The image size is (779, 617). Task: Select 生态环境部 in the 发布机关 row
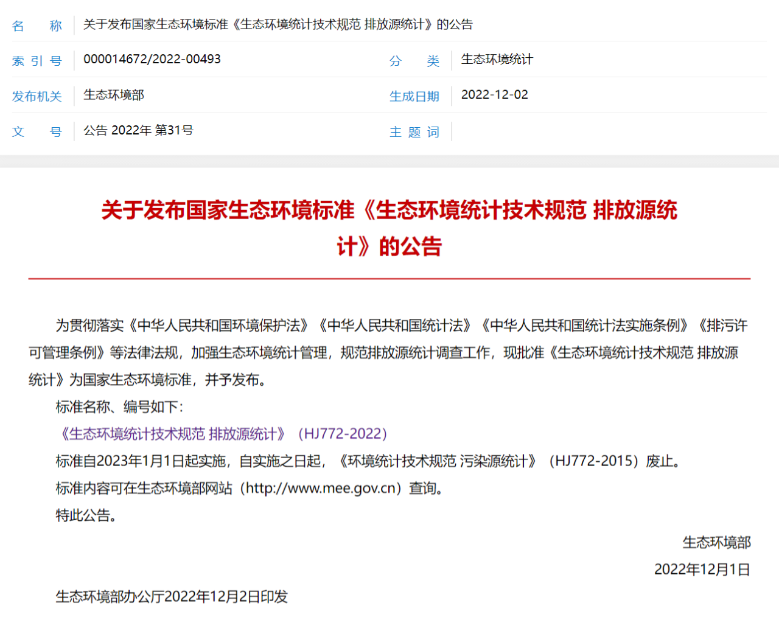[114, 95]
